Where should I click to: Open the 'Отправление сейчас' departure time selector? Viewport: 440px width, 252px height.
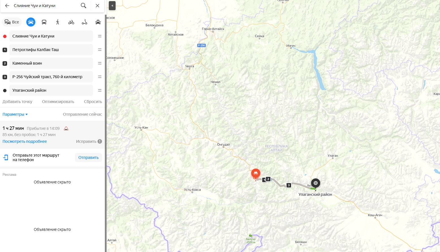pyautogui.click(x=83, y=114)
